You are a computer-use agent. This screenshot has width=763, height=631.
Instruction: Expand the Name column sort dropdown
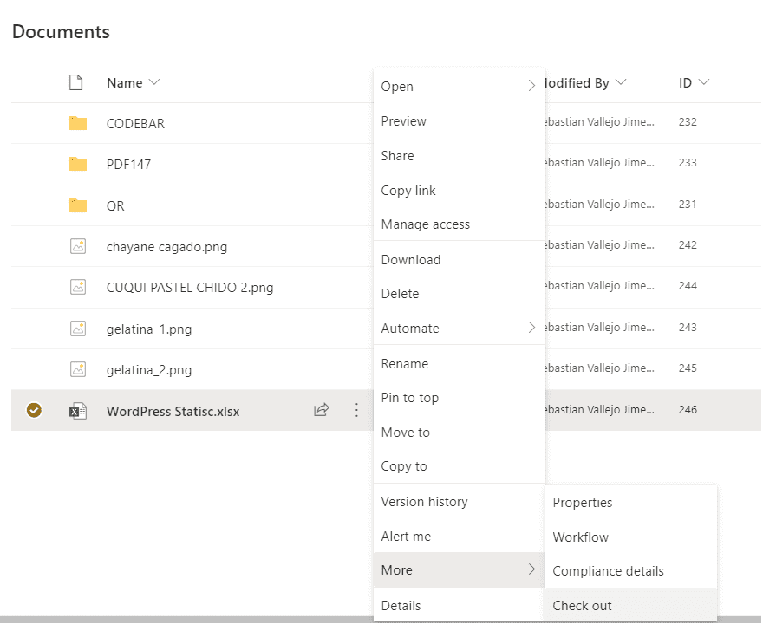tap(154, 82)
